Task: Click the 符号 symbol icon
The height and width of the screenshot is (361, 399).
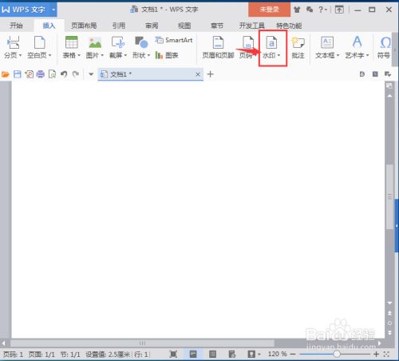Action: [x=384, y=47]
